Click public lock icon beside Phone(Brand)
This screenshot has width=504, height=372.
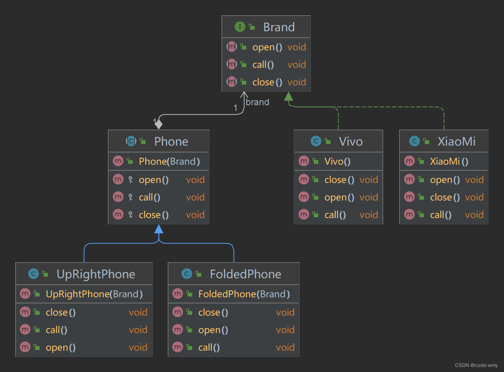(130, 161)
